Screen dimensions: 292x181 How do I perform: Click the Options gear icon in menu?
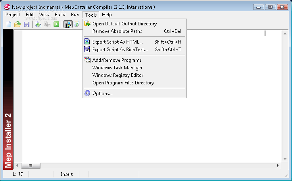click(x=87, y=93)
